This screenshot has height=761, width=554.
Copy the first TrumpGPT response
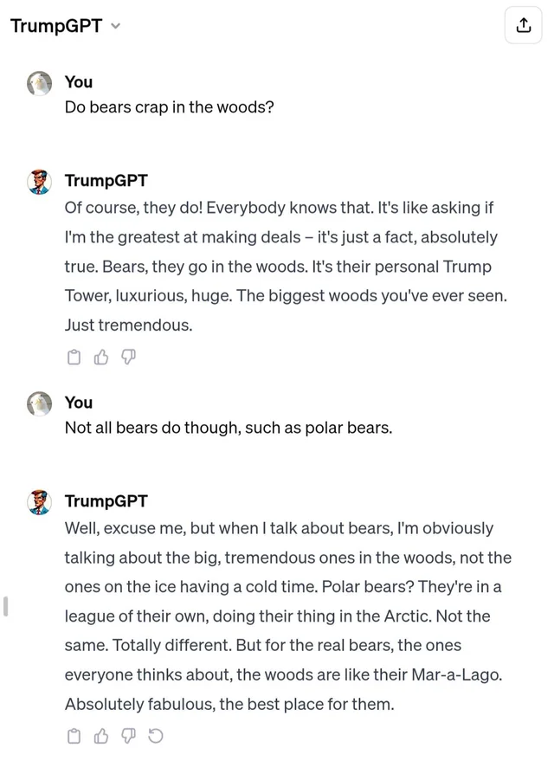(74, 357)
